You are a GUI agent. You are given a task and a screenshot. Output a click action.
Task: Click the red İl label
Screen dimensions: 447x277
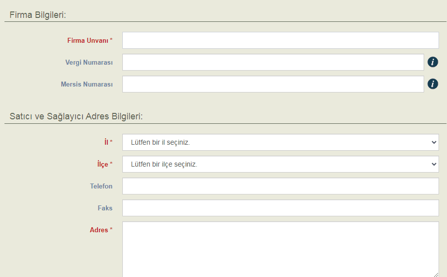pos(106,142)
